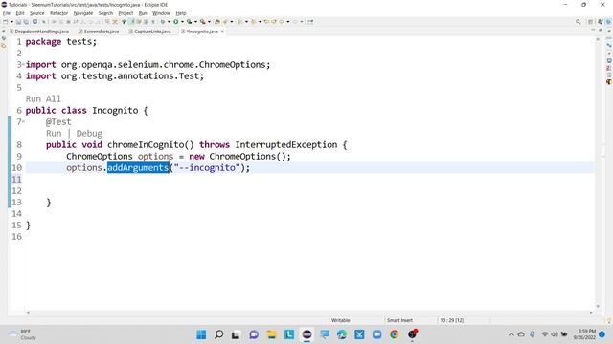The width and height of the screenshot is (613, 344).
Task: Click the Wi-Fi network tray icon
Action: (545, 334)
